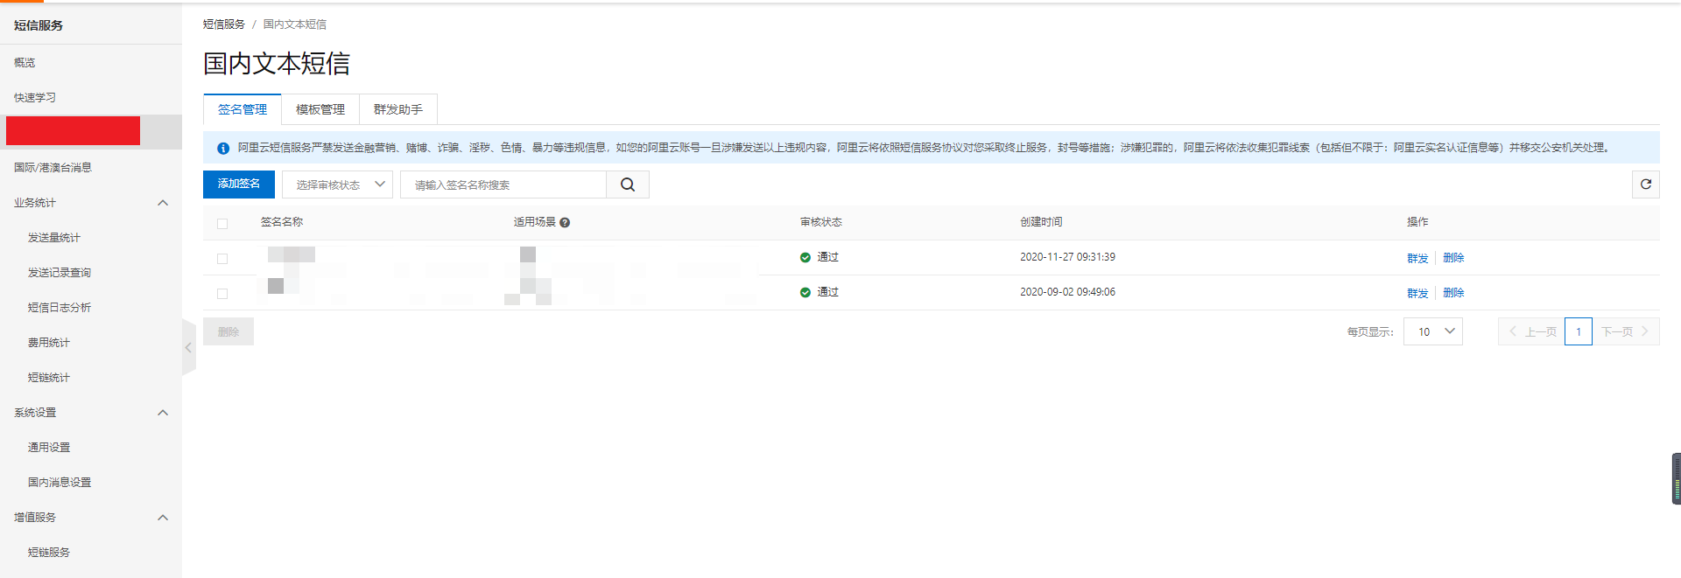This screenshot has width=1681, height=578.
Task: Click the search magnifier icon
Action: [628, 185]
